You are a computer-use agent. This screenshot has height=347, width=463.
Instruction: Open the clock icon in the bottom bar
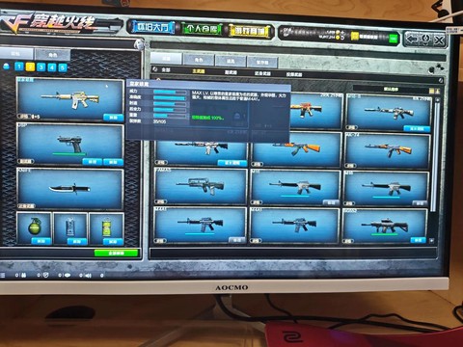click(x=45, y=275)
